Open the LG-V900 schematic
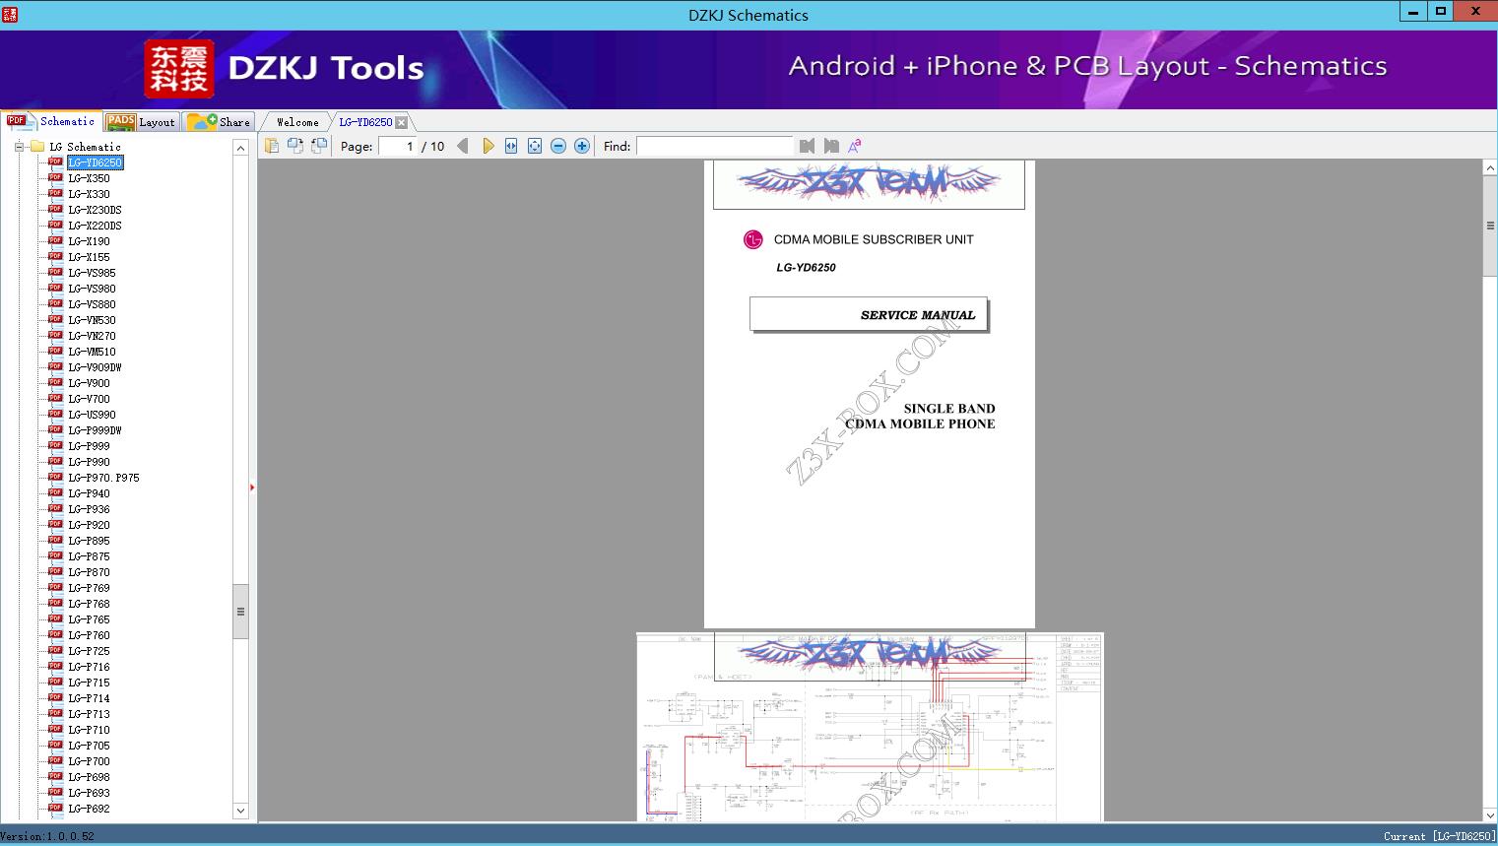Screen dimensions: 1498x846 click(89, 383)
